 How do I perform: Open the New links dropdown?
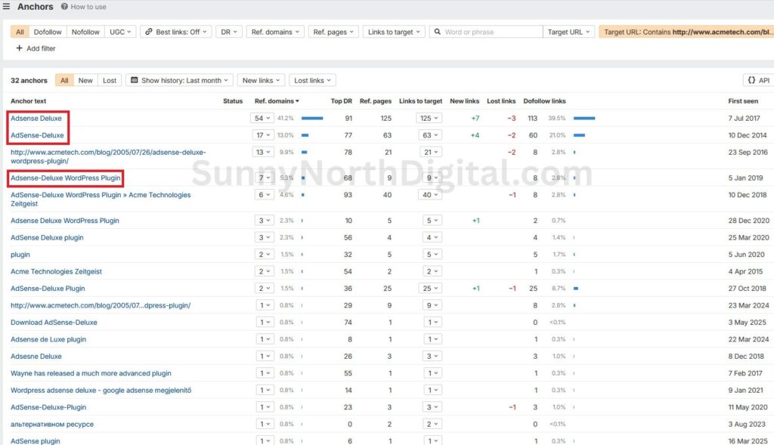(x=260, y=80)
